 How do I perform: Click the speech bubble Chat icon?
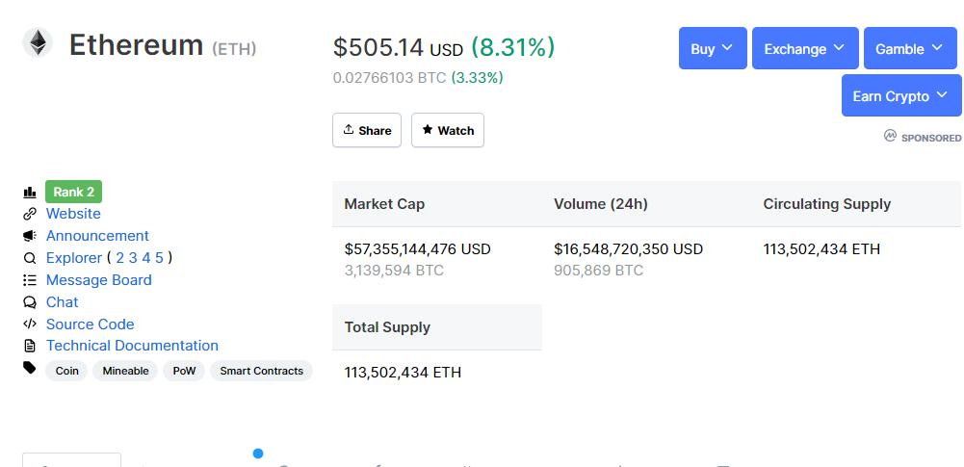[x=30, y=302]
